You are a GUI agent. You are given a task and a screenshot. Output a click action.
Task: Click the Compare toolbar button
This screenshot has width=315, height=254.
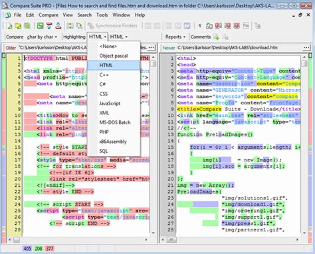pyautogui.click(x=15, y=37)
